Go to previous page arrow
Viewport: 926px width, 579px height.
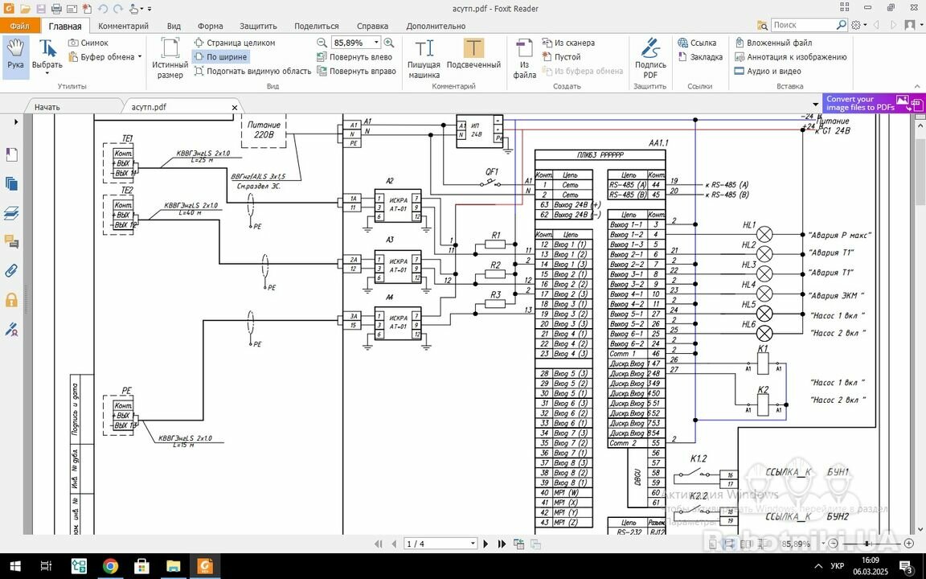pos(394,544)
